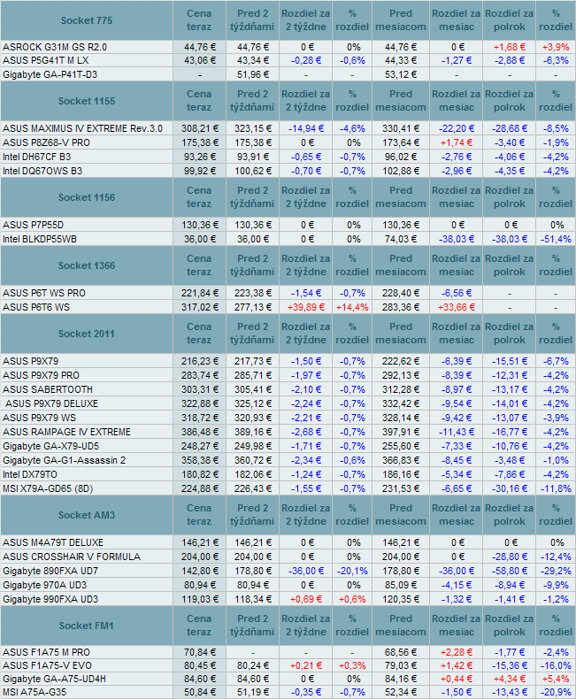Click the -51,4% difference value
Screen dimensions: 576x699
pyautogui.click(x=556, y=240)
